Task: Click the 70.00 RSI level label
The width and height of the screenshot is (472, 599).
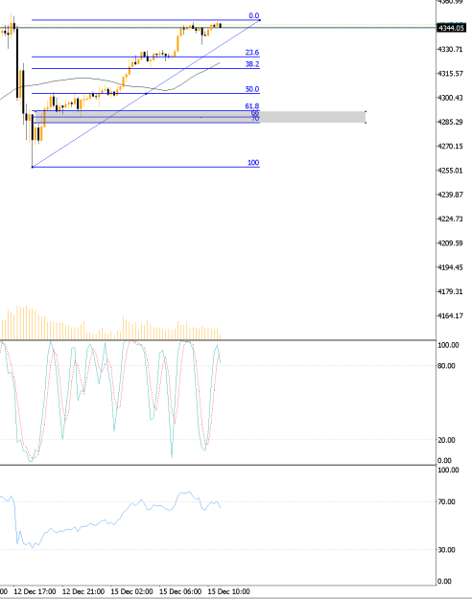Action: pyautogui.click(x=446, y=501)
